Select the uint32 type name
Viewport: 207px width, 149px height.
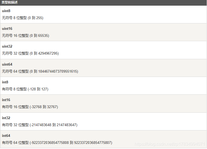pyautogui.click(x=7, y=46)
